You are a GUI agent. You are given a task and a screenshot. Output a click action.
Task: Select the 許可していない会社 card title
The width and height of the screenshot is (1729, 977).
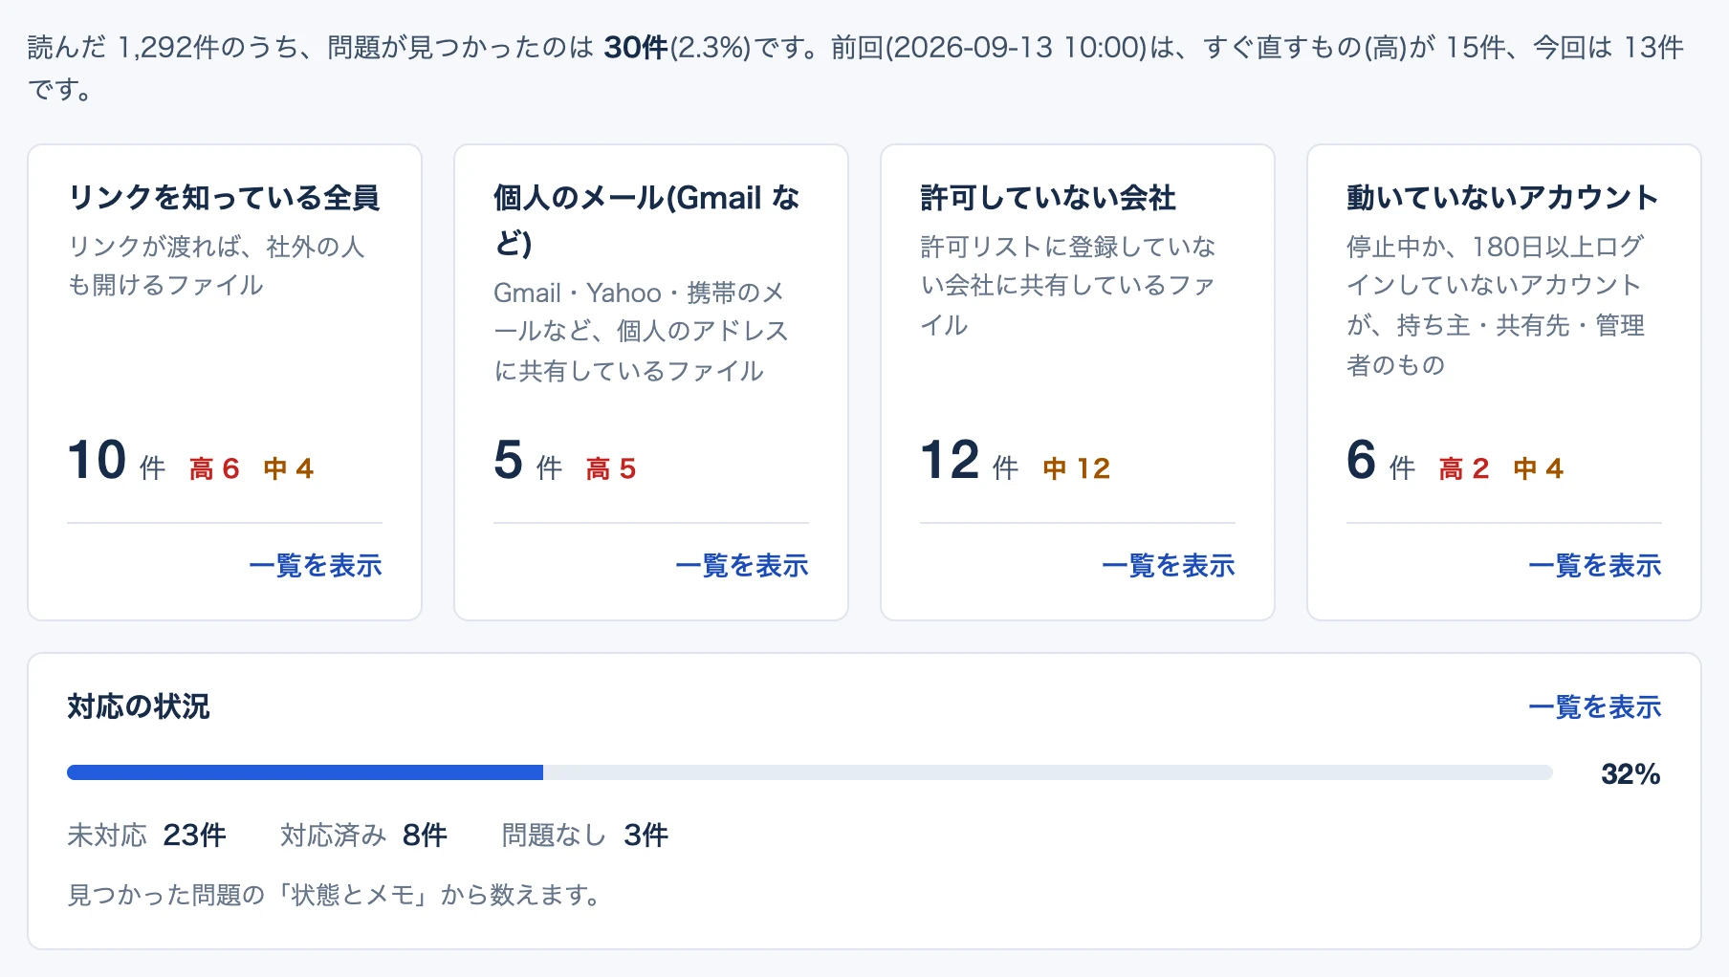[1047, 197]
